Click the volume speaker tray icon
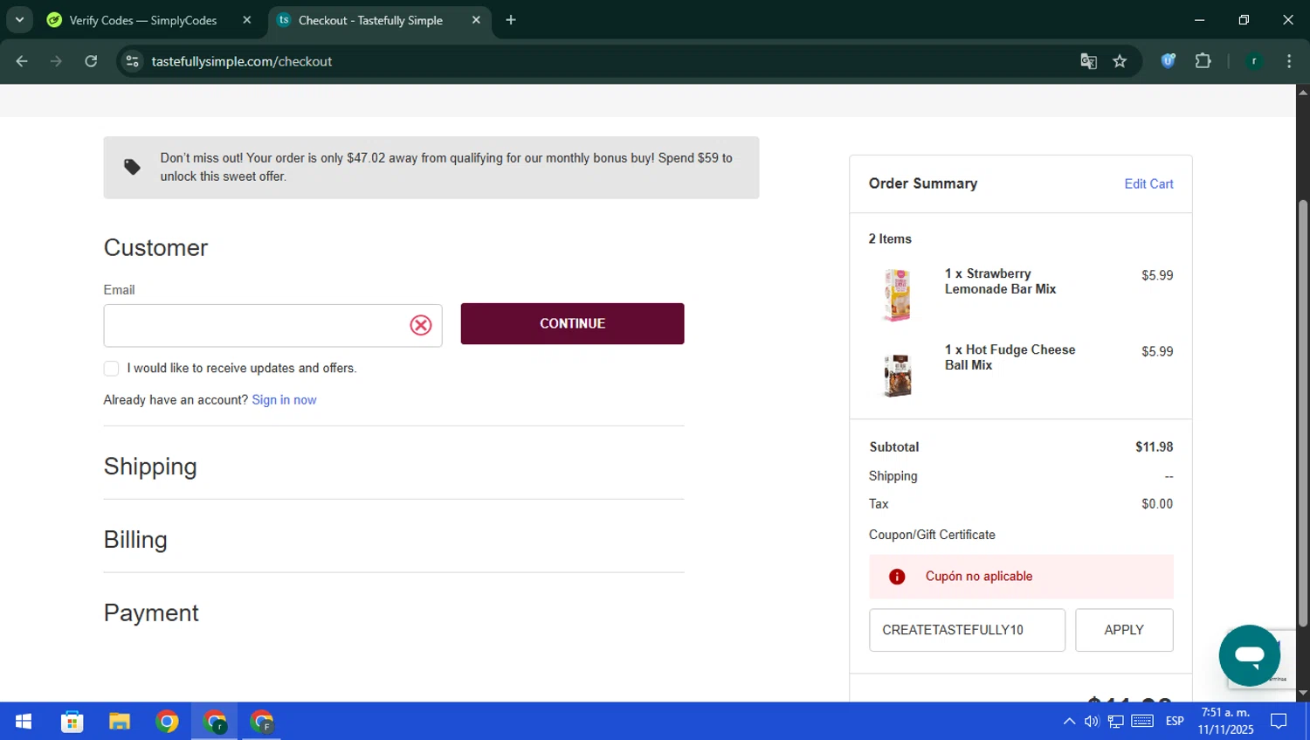The height and width of the screenshot is (740, 1310). click(1092, 722)
